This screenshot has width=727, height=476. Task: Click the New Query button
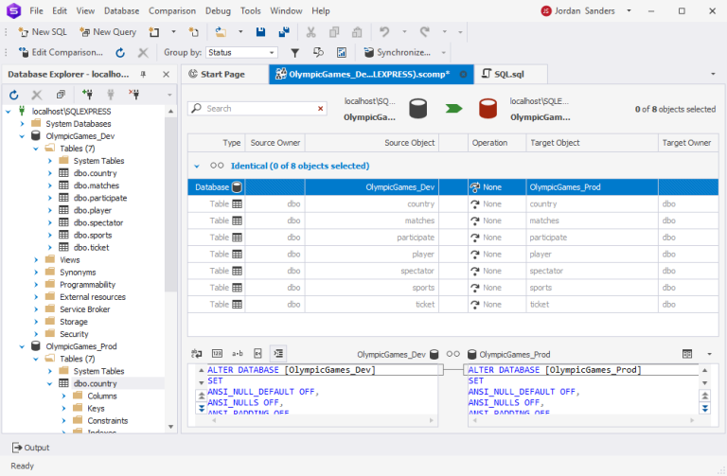point(107,32)
